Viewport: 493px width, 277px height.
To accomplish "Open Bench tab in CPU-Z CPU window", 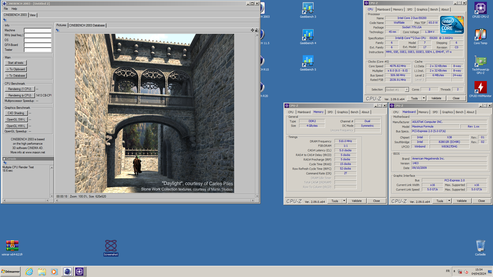I will pos(434,9).
